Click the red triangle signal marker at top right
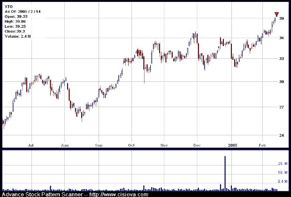The image size is (291, 197). 276,15
